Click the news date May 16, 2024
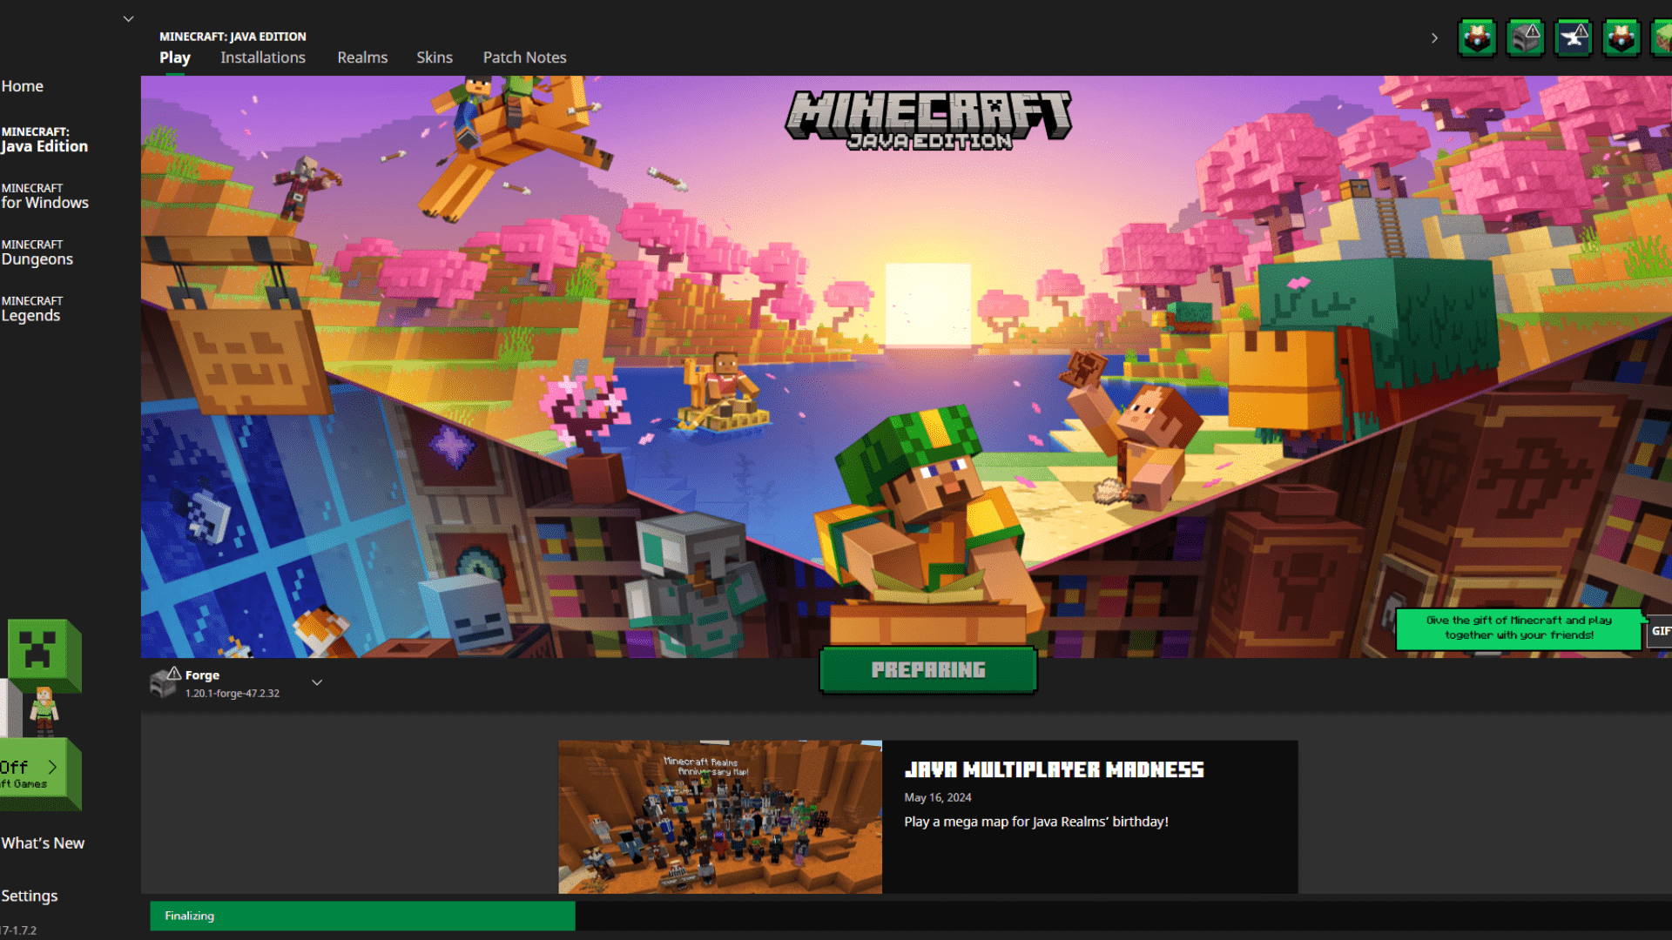 [938, 797]
